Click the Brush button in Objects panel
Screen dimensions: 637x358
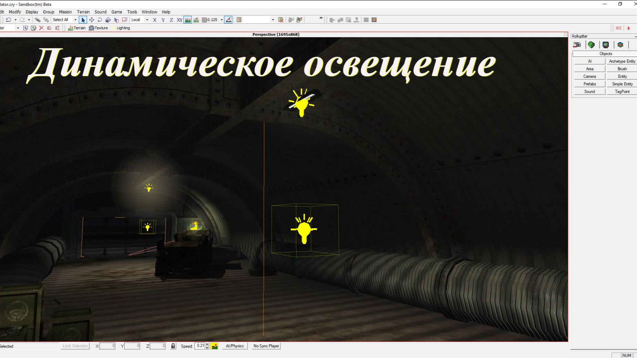click(622, 69)
